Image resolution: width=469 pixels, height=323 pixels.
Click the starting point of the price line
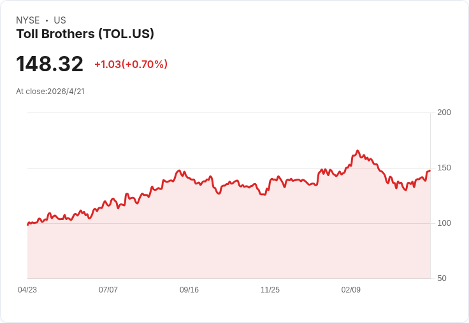coord(28,224)
